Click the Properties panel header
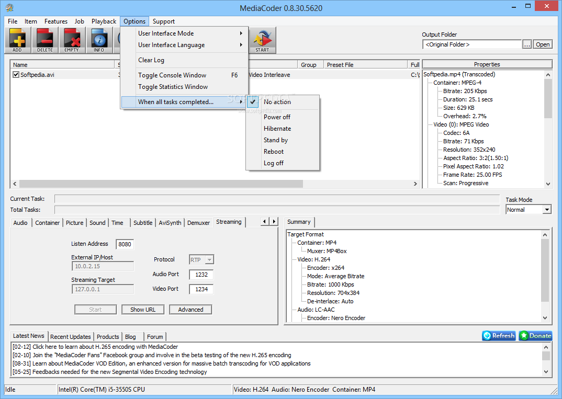This screenshot has height=399, width=562. coord(487,64)
